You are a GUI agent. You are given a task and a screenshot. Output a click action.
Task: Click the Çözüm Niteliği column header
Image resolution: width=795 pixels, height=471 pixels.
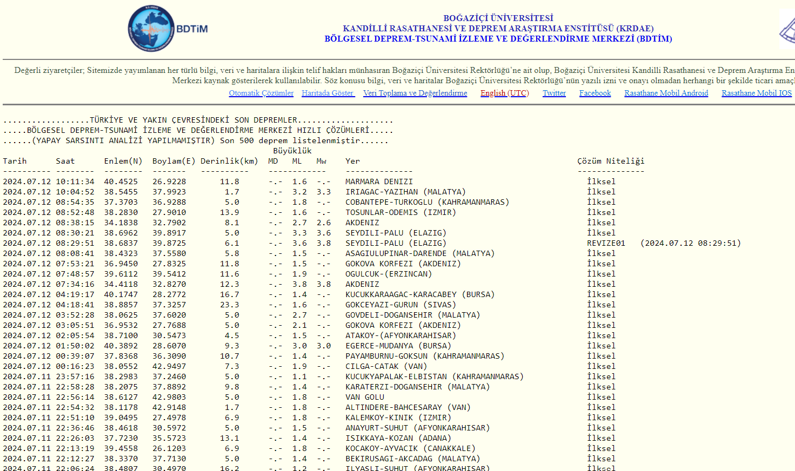click(x=611, y=161)
